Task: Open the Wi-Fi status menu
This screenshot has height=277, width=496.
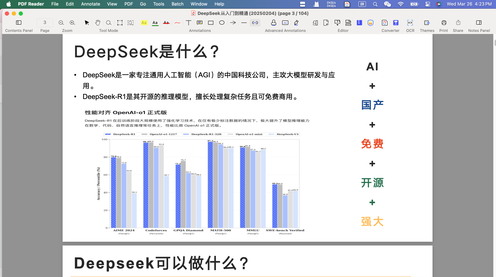Action: coord(401,4)
